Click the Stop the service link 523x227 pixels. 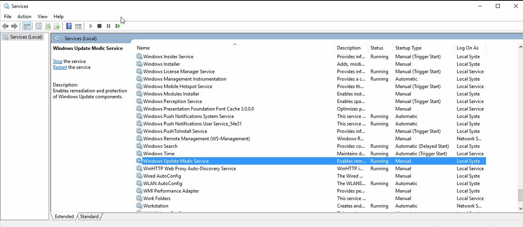pyautogui.click(x=58, y=61)
